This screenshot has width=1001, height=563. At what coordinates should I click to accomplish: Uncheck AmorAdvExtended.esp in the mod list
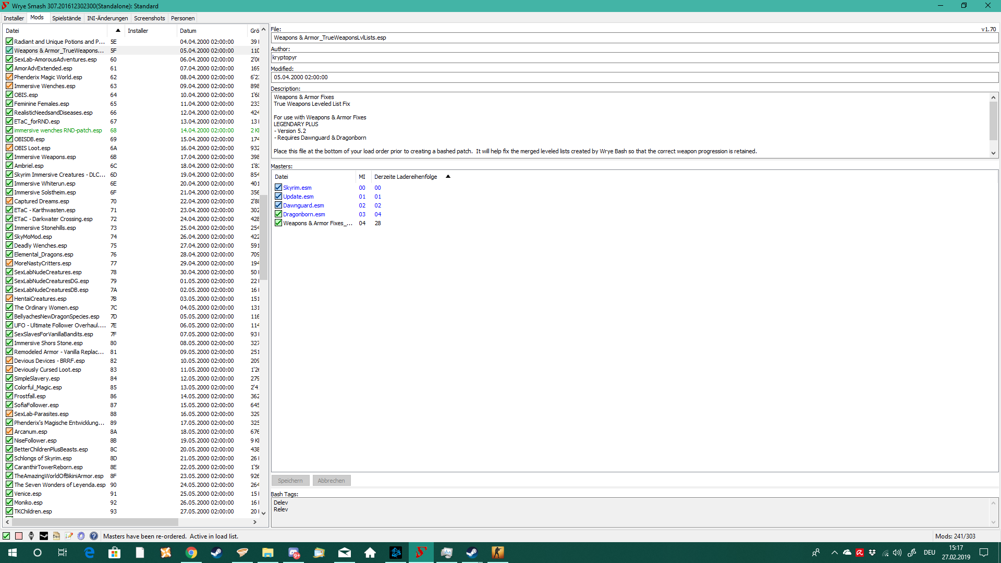coord(9,68)
